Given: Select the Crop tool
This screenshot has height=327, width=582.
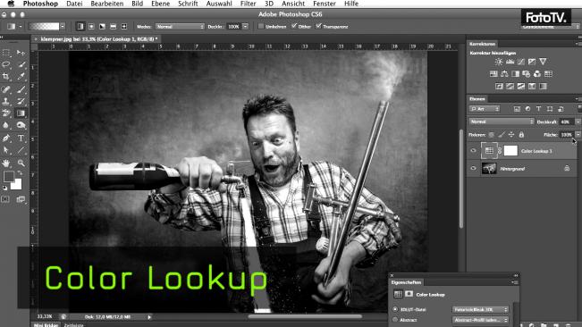Looking at the screenshot, I should 6,76.
